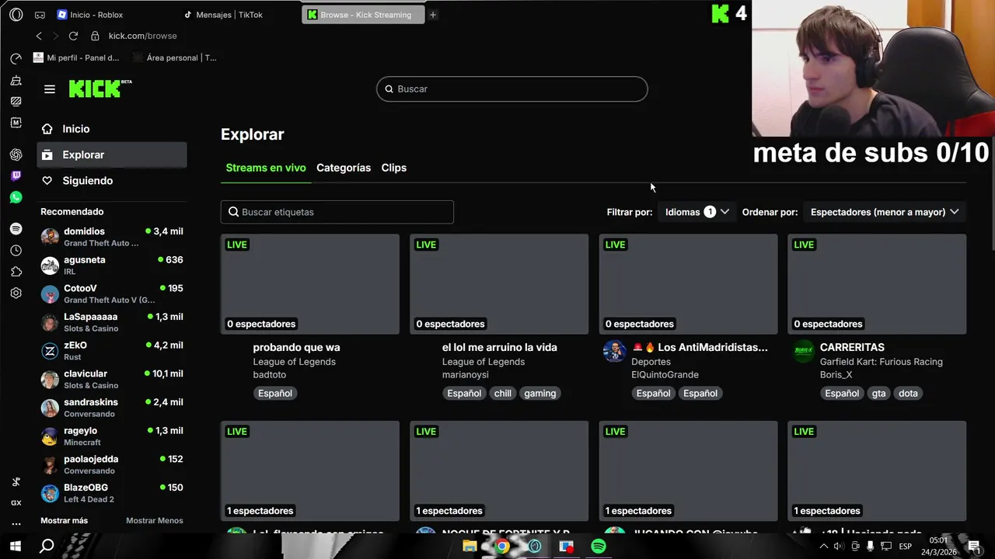Image resolution: width=995 pixels, height=559 pixels.
Task: Open Boris_X streamer avatar
Action: pos(803,351)
